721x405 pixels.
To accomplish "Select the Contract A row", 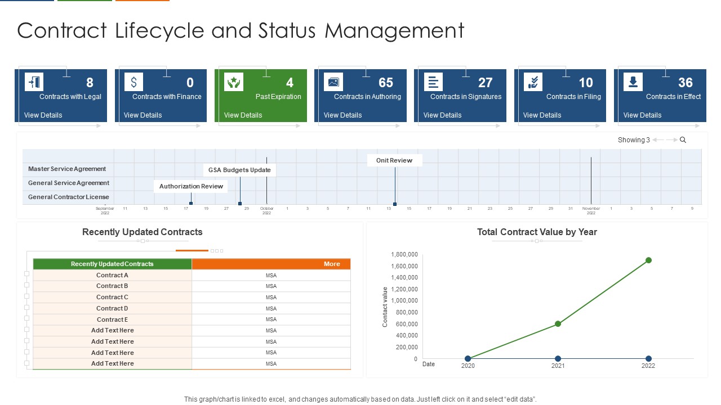I will pyautogui.click(x=192, y=275).
